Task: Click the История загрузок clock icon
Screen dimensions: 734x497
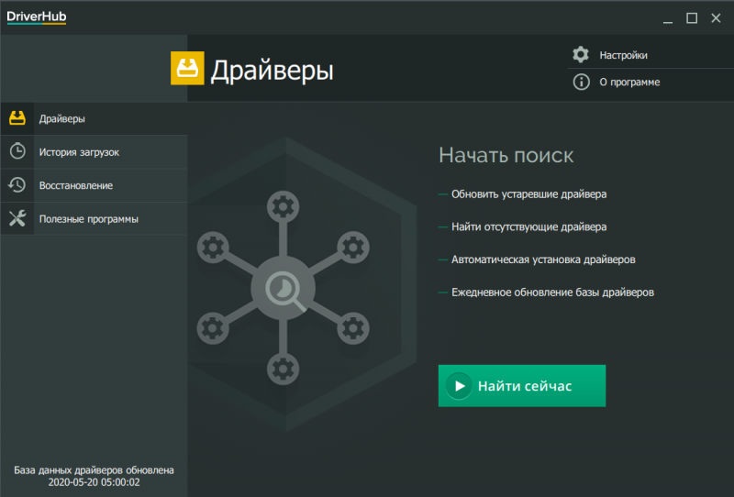Action: [17, 151]
